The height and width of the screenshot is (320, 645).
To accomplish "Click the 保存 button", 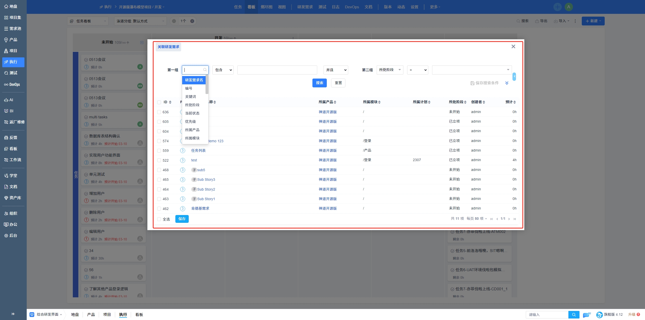I will click(x=182, y=219).
